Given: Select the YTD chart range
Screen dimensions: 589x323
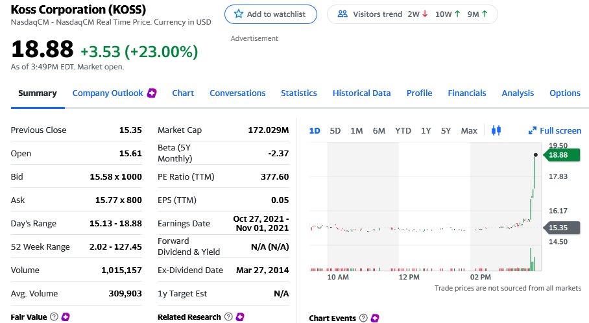Looking at the screenshot, I should tap(403, 131).
